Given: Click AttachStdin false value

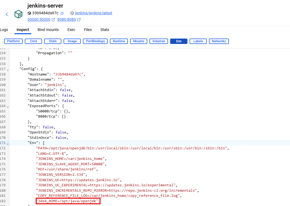Looking at the screenshot, I should click(65, 90).
